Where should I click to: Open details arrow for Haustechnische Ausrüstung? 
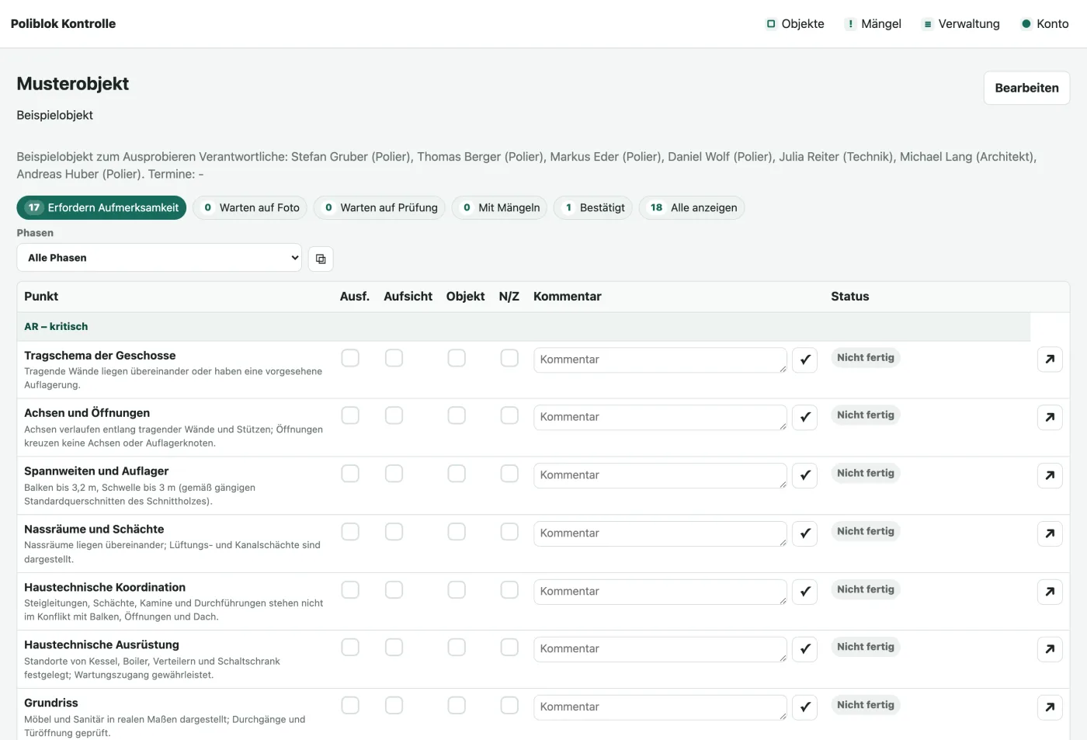(x=1050, y=649)
